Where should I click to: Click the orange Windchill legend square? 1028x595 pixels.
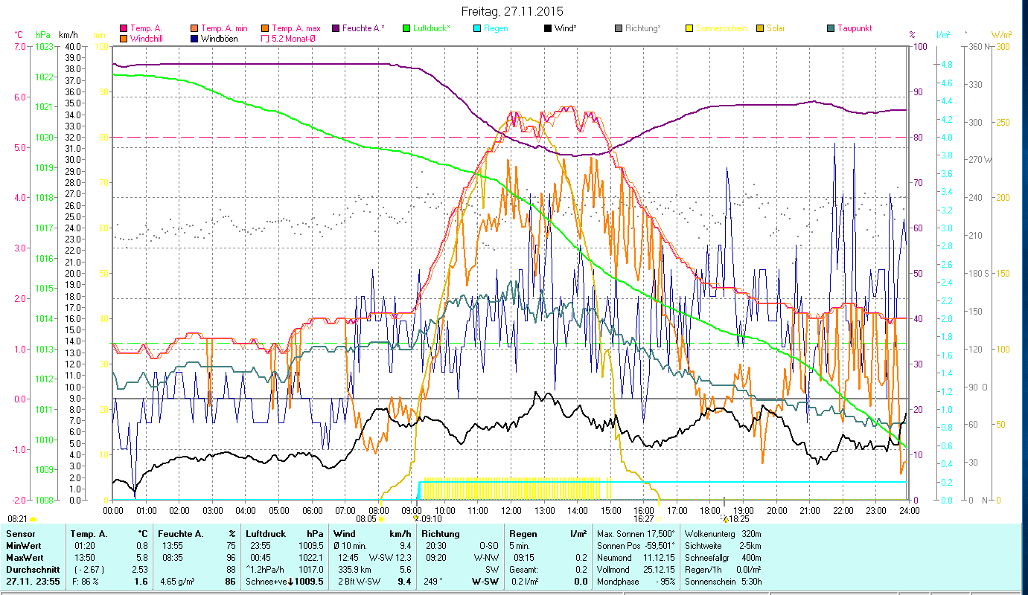pyautogui.click(x=124, y=39)
